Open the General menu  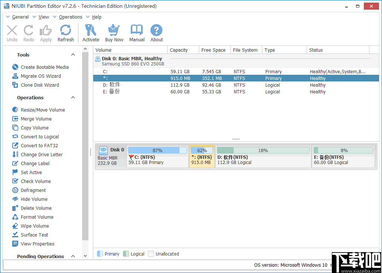point(18,17)
